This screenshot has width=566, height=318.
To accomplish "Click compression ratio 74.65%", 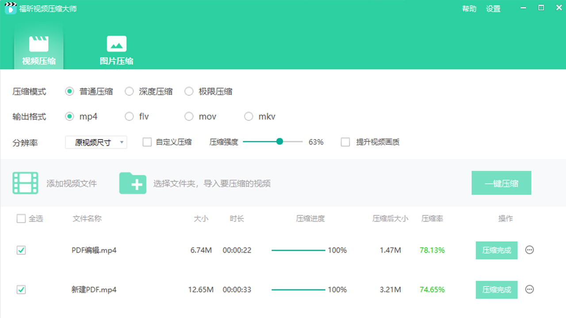I will point(432,290).
